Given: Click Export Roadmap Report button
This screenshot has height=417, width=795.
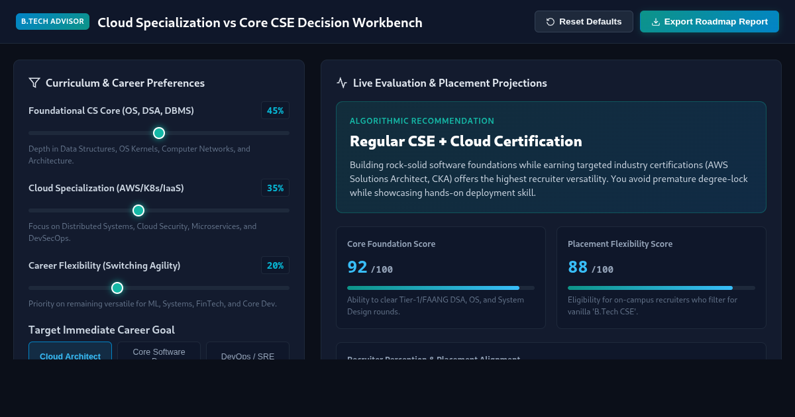Looking at the screenshot, I should (x=710, y=22).
